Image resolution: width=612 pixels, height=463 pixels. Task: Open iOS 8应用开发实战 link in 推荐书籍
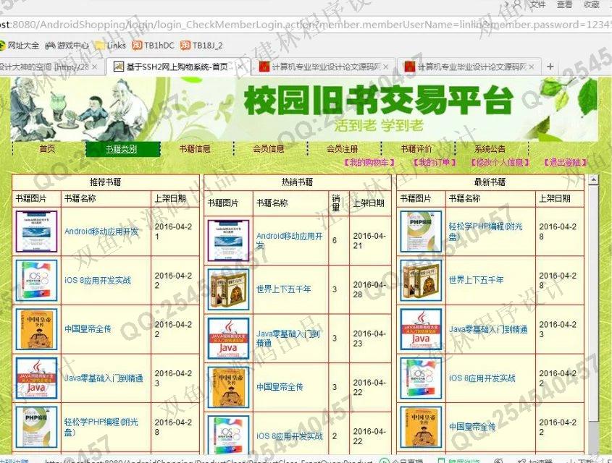[x=98, y=280]
